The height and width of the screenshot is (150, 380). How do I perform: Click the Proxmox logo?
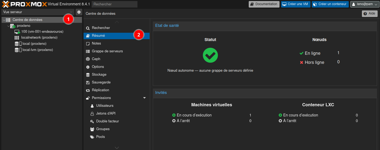[24, 4]
